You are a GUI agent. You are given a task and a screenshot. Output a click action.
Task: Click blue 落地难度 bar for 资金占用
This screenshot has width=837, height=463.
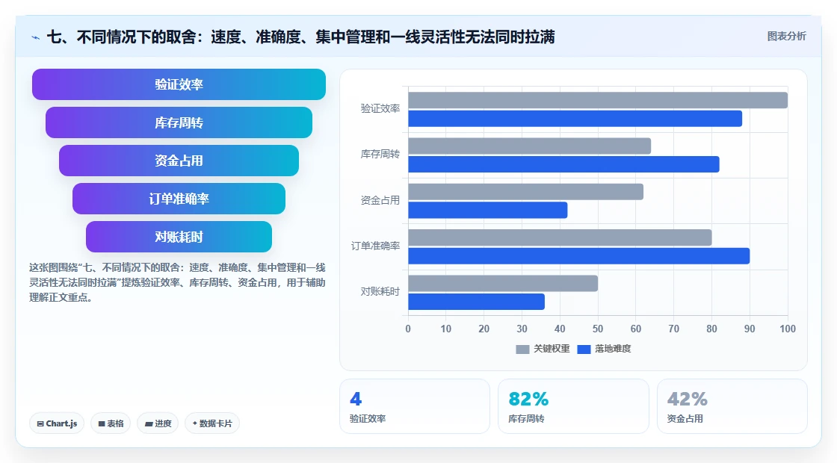coord(488,210)
